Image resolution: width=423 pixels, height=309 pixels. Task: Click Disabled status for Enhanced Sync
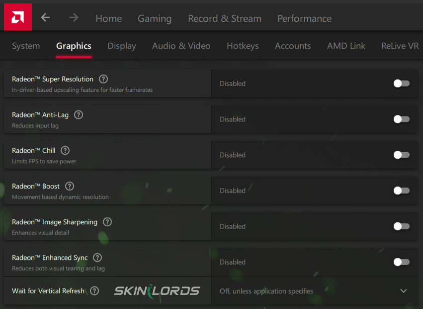tap(233, 262)
